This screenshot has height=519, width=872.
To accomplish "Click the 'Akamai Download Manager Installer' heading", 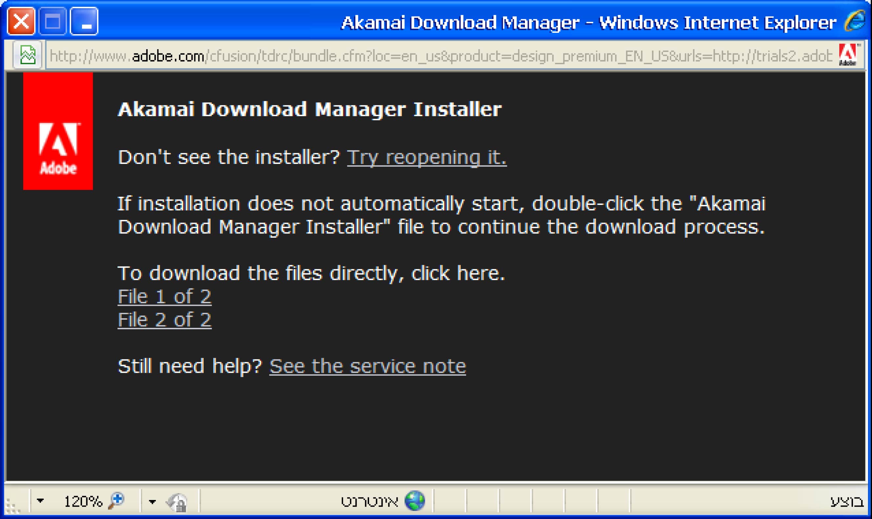I will (310, 110).
